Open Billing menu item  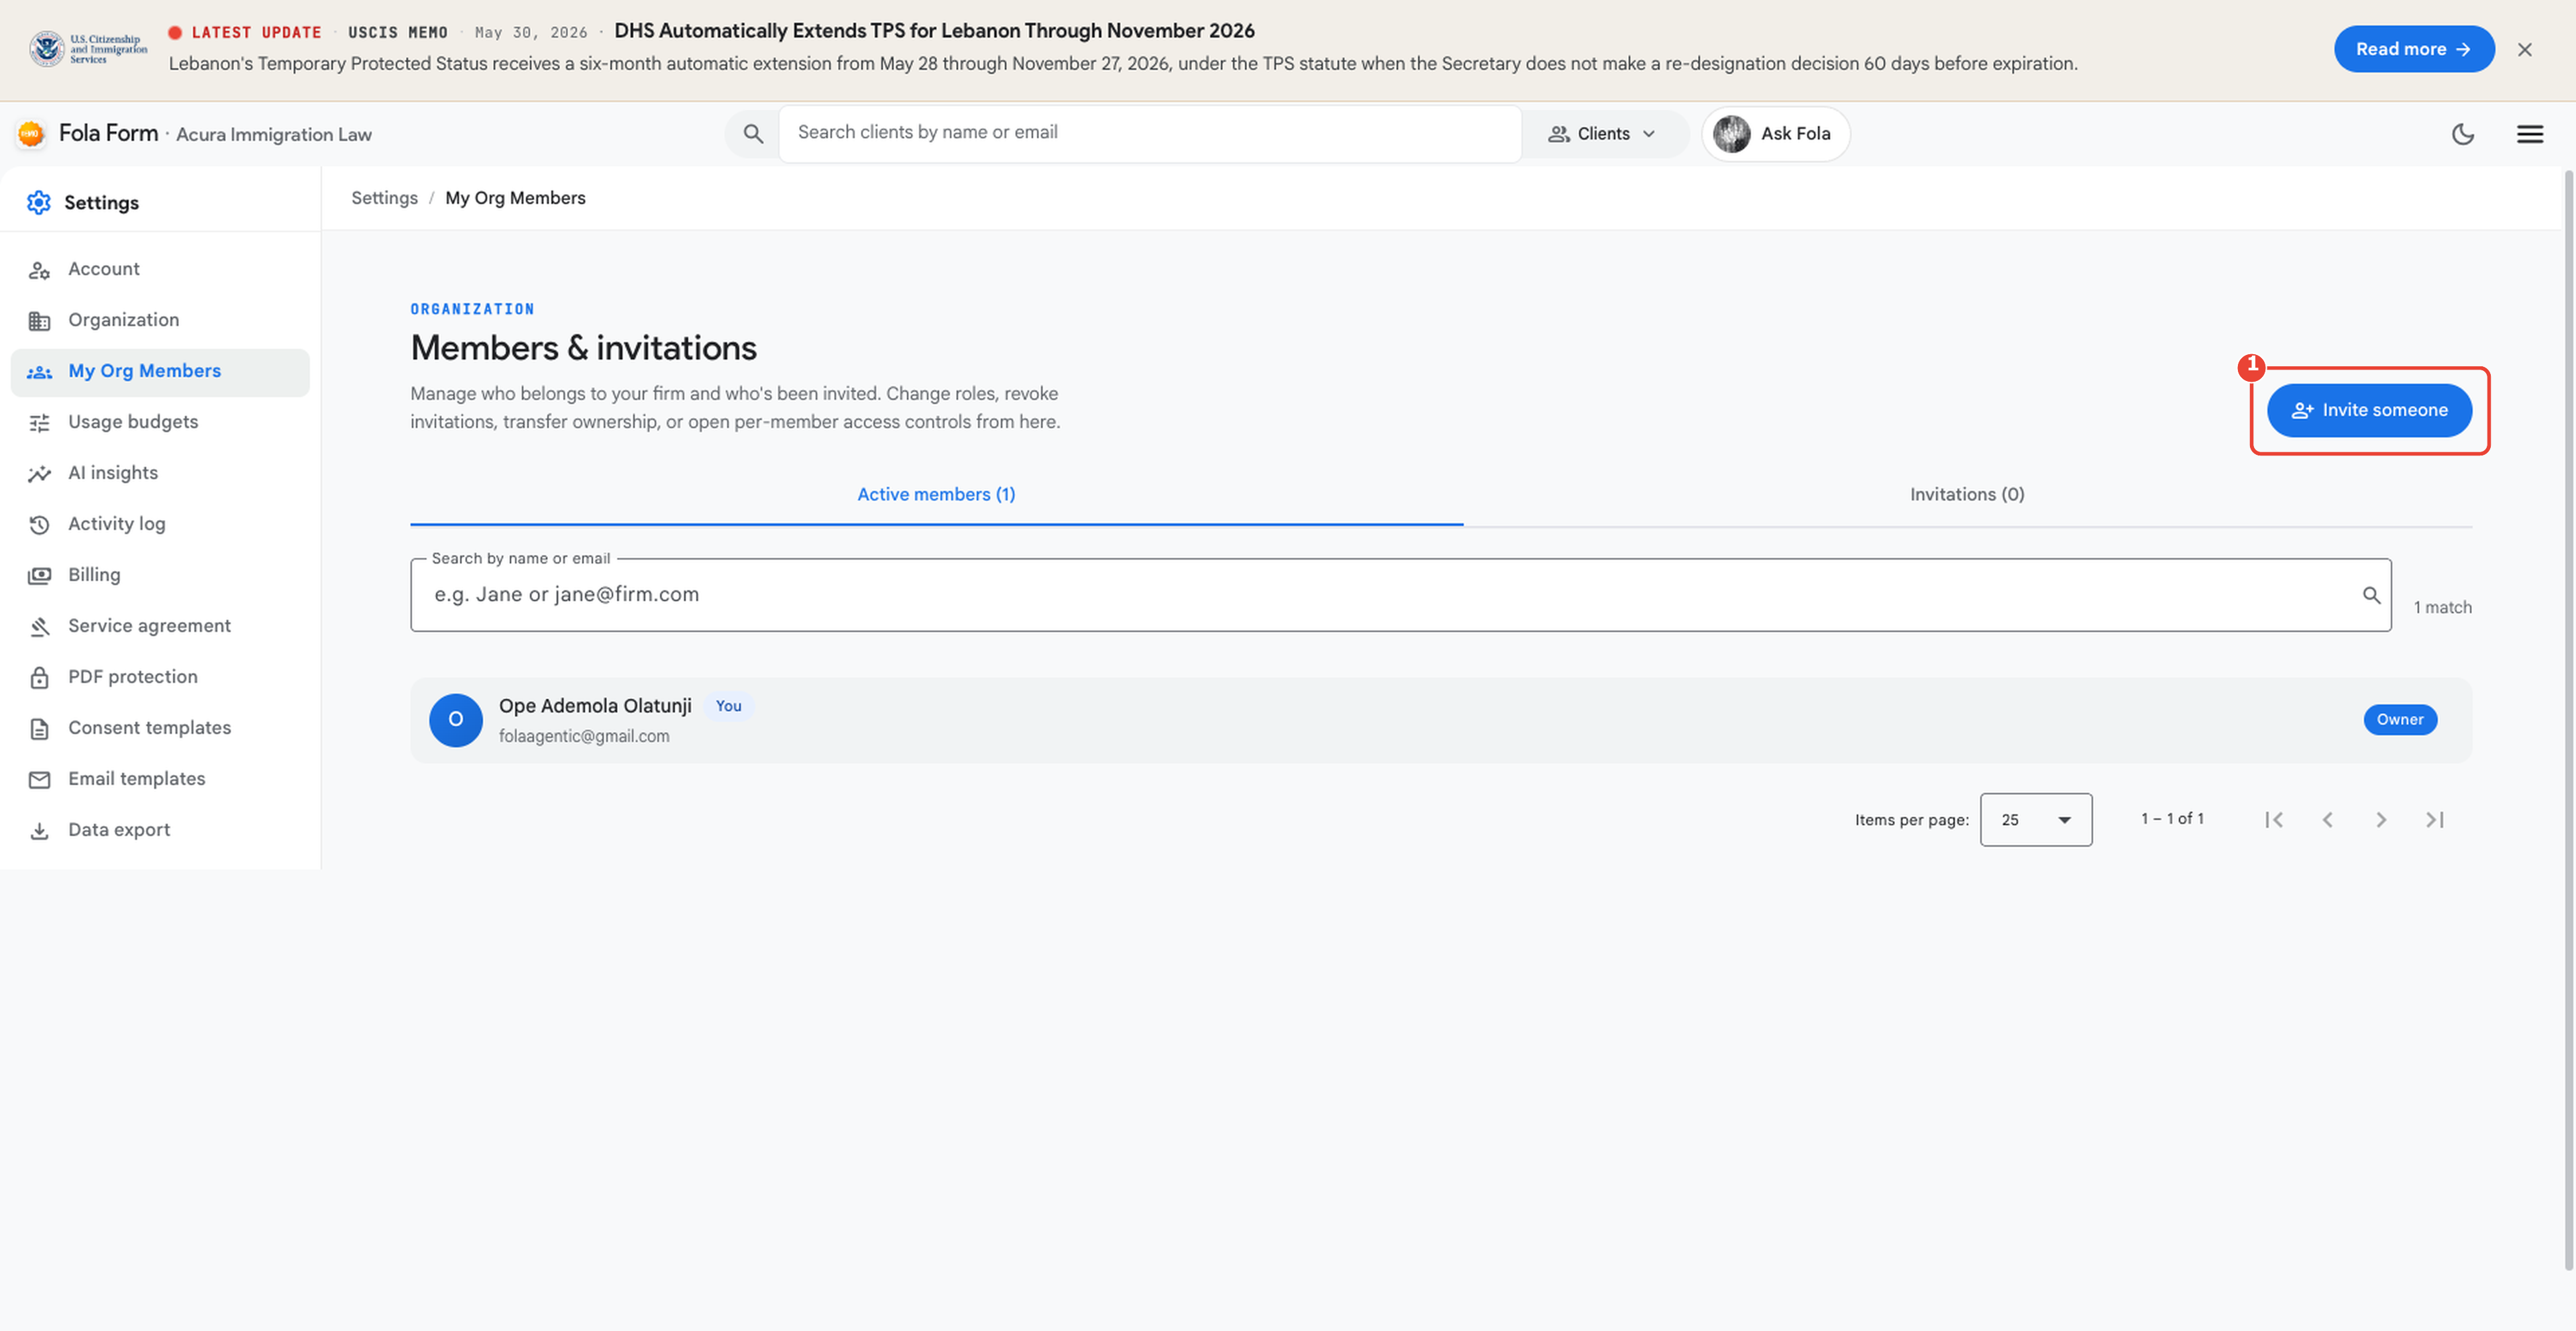tap(160, 575)
